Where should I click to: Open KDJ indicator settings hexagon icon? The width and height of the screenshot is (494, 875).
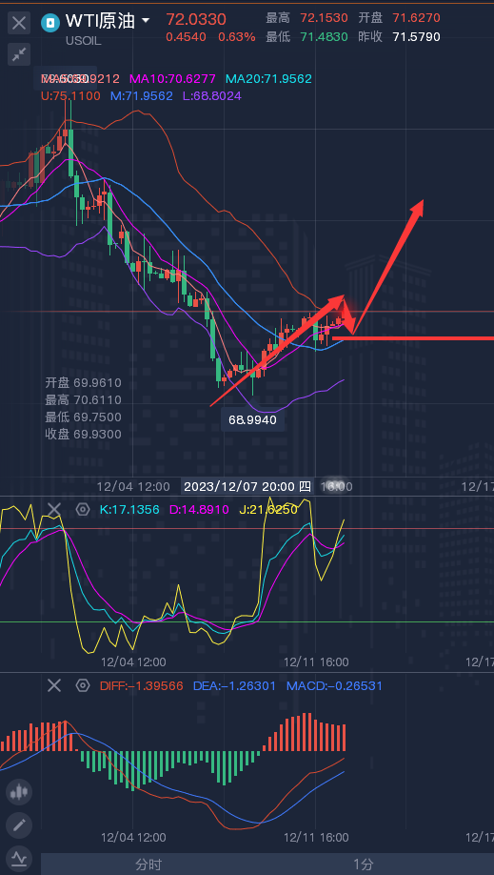[x=83, y=509]
